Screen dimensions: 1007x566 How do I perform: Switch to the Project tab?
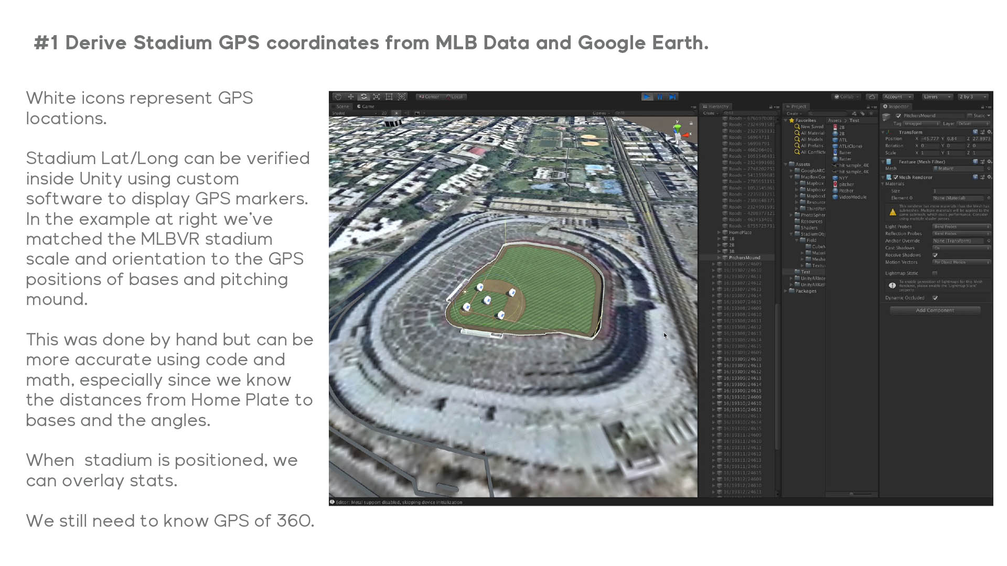click(797, 106)
